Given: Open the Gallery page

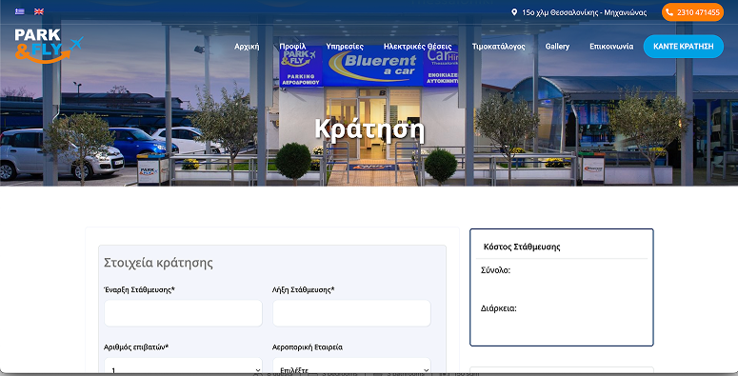Looking at the screenshot, I should [557, 46].
